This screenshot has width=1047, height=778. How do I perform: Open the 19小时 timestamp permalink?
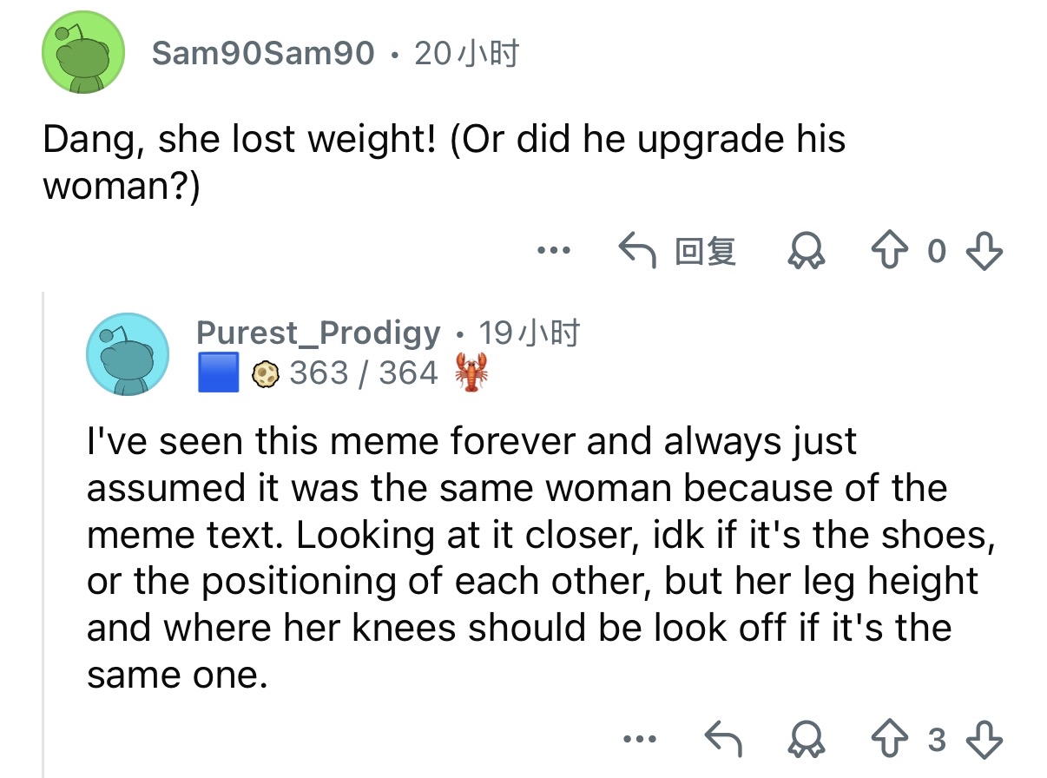click(530, 333)
